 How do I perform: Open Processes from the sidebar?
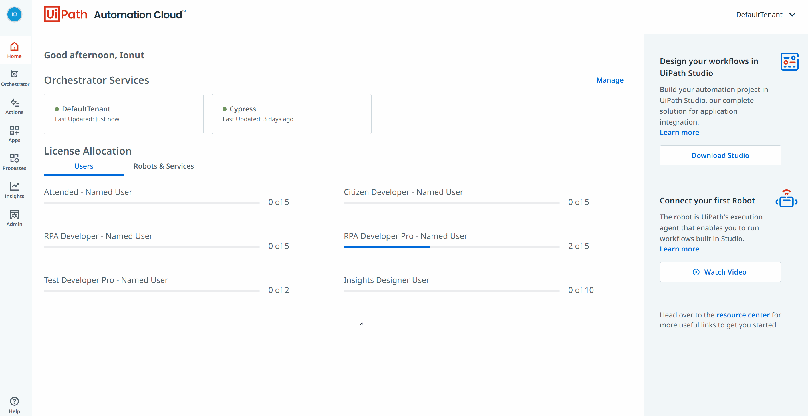14,162
